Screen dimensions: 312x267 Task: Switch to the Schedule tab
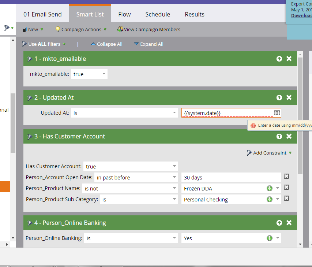pyautogui.click(x=158, y=14)
